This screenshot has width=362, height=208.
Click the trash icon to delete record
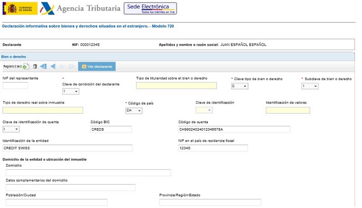pos(35,67)
